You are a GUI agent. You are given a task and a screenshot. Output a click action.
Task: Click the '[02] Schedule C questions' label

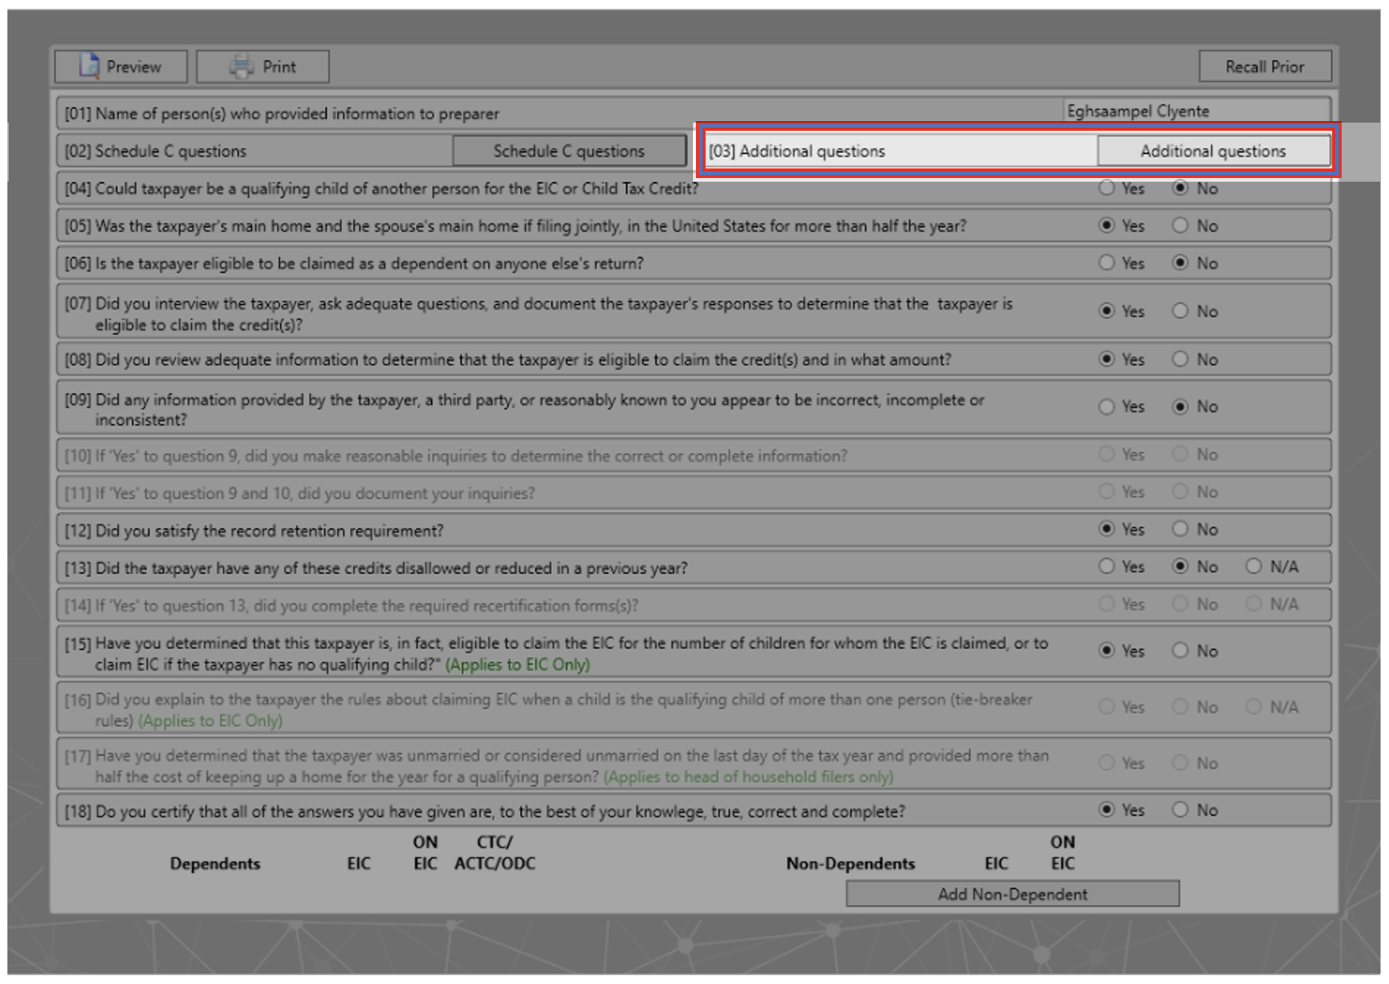pos(155,151)
